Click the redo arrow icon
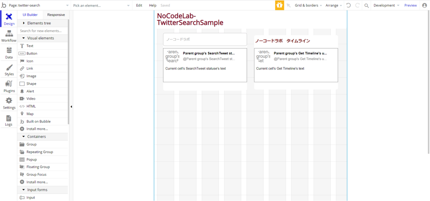 pos(358,5)
